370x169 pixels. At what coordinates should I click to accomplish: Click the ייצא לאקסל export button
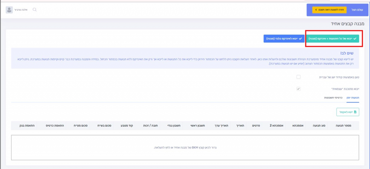(x=347, y=112)
